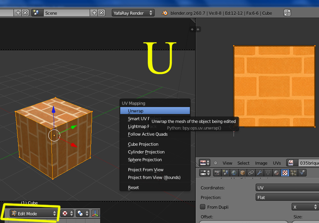Choose Cylinder Projection
The image size is (319, 223).
click(x=155, y=152)
